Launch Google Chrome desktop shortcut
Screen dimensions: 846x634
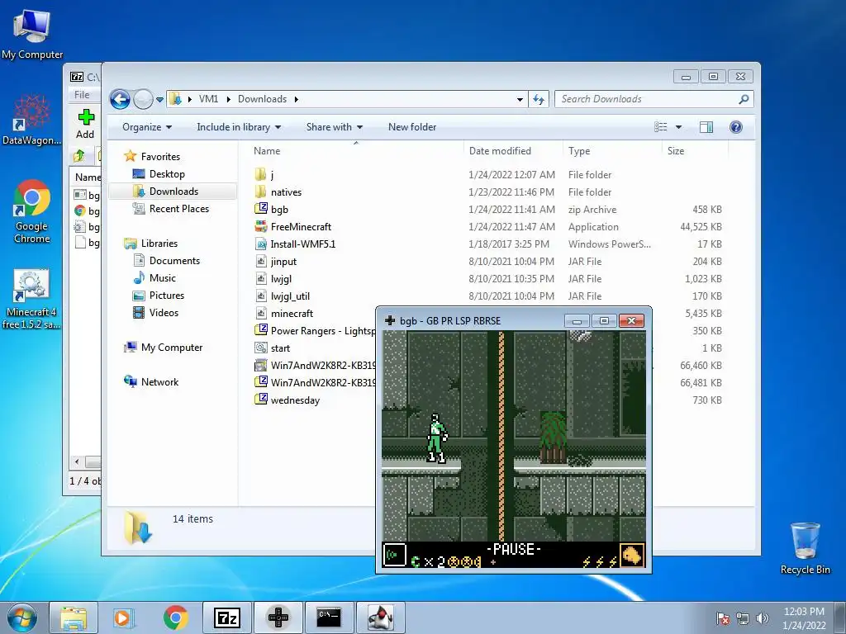pos(32,211)
